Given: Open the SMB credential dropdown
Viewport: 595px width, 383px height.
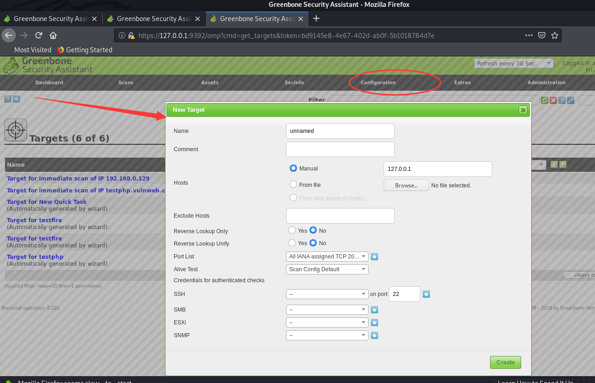Looking at the screenshot, I should click(x=327, y=310).
